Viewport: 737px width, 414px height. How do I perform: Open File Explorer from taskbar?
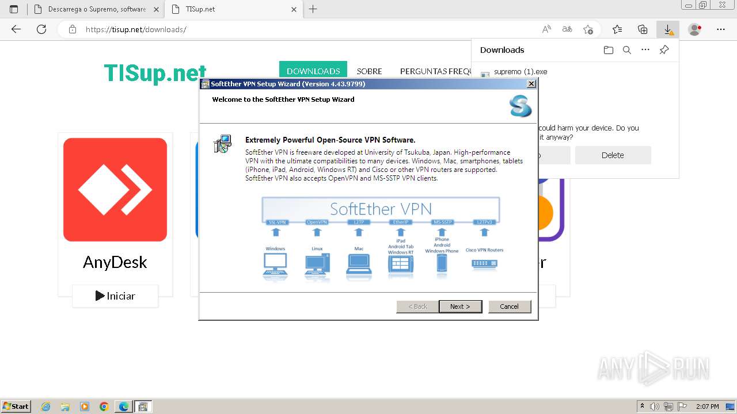(65, 407)
